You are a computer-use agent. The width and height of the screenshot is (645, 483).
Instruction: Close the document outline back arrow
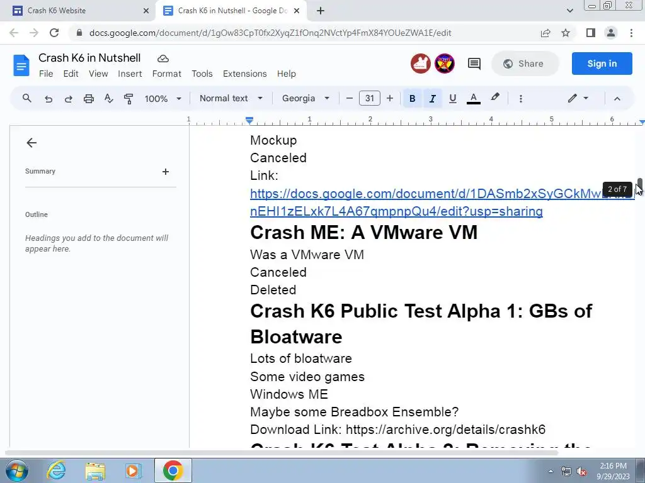(31, 143)
